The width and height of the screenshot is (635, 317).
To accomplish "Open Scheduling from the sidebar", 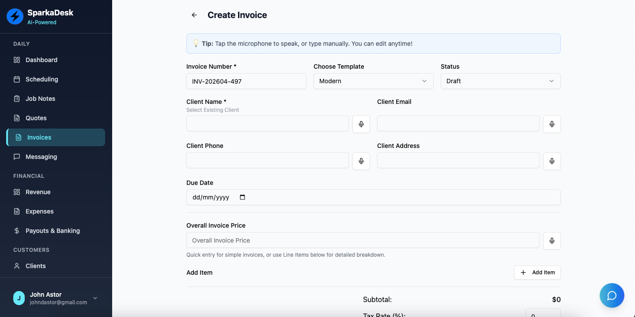I will [x=56, y=79].
